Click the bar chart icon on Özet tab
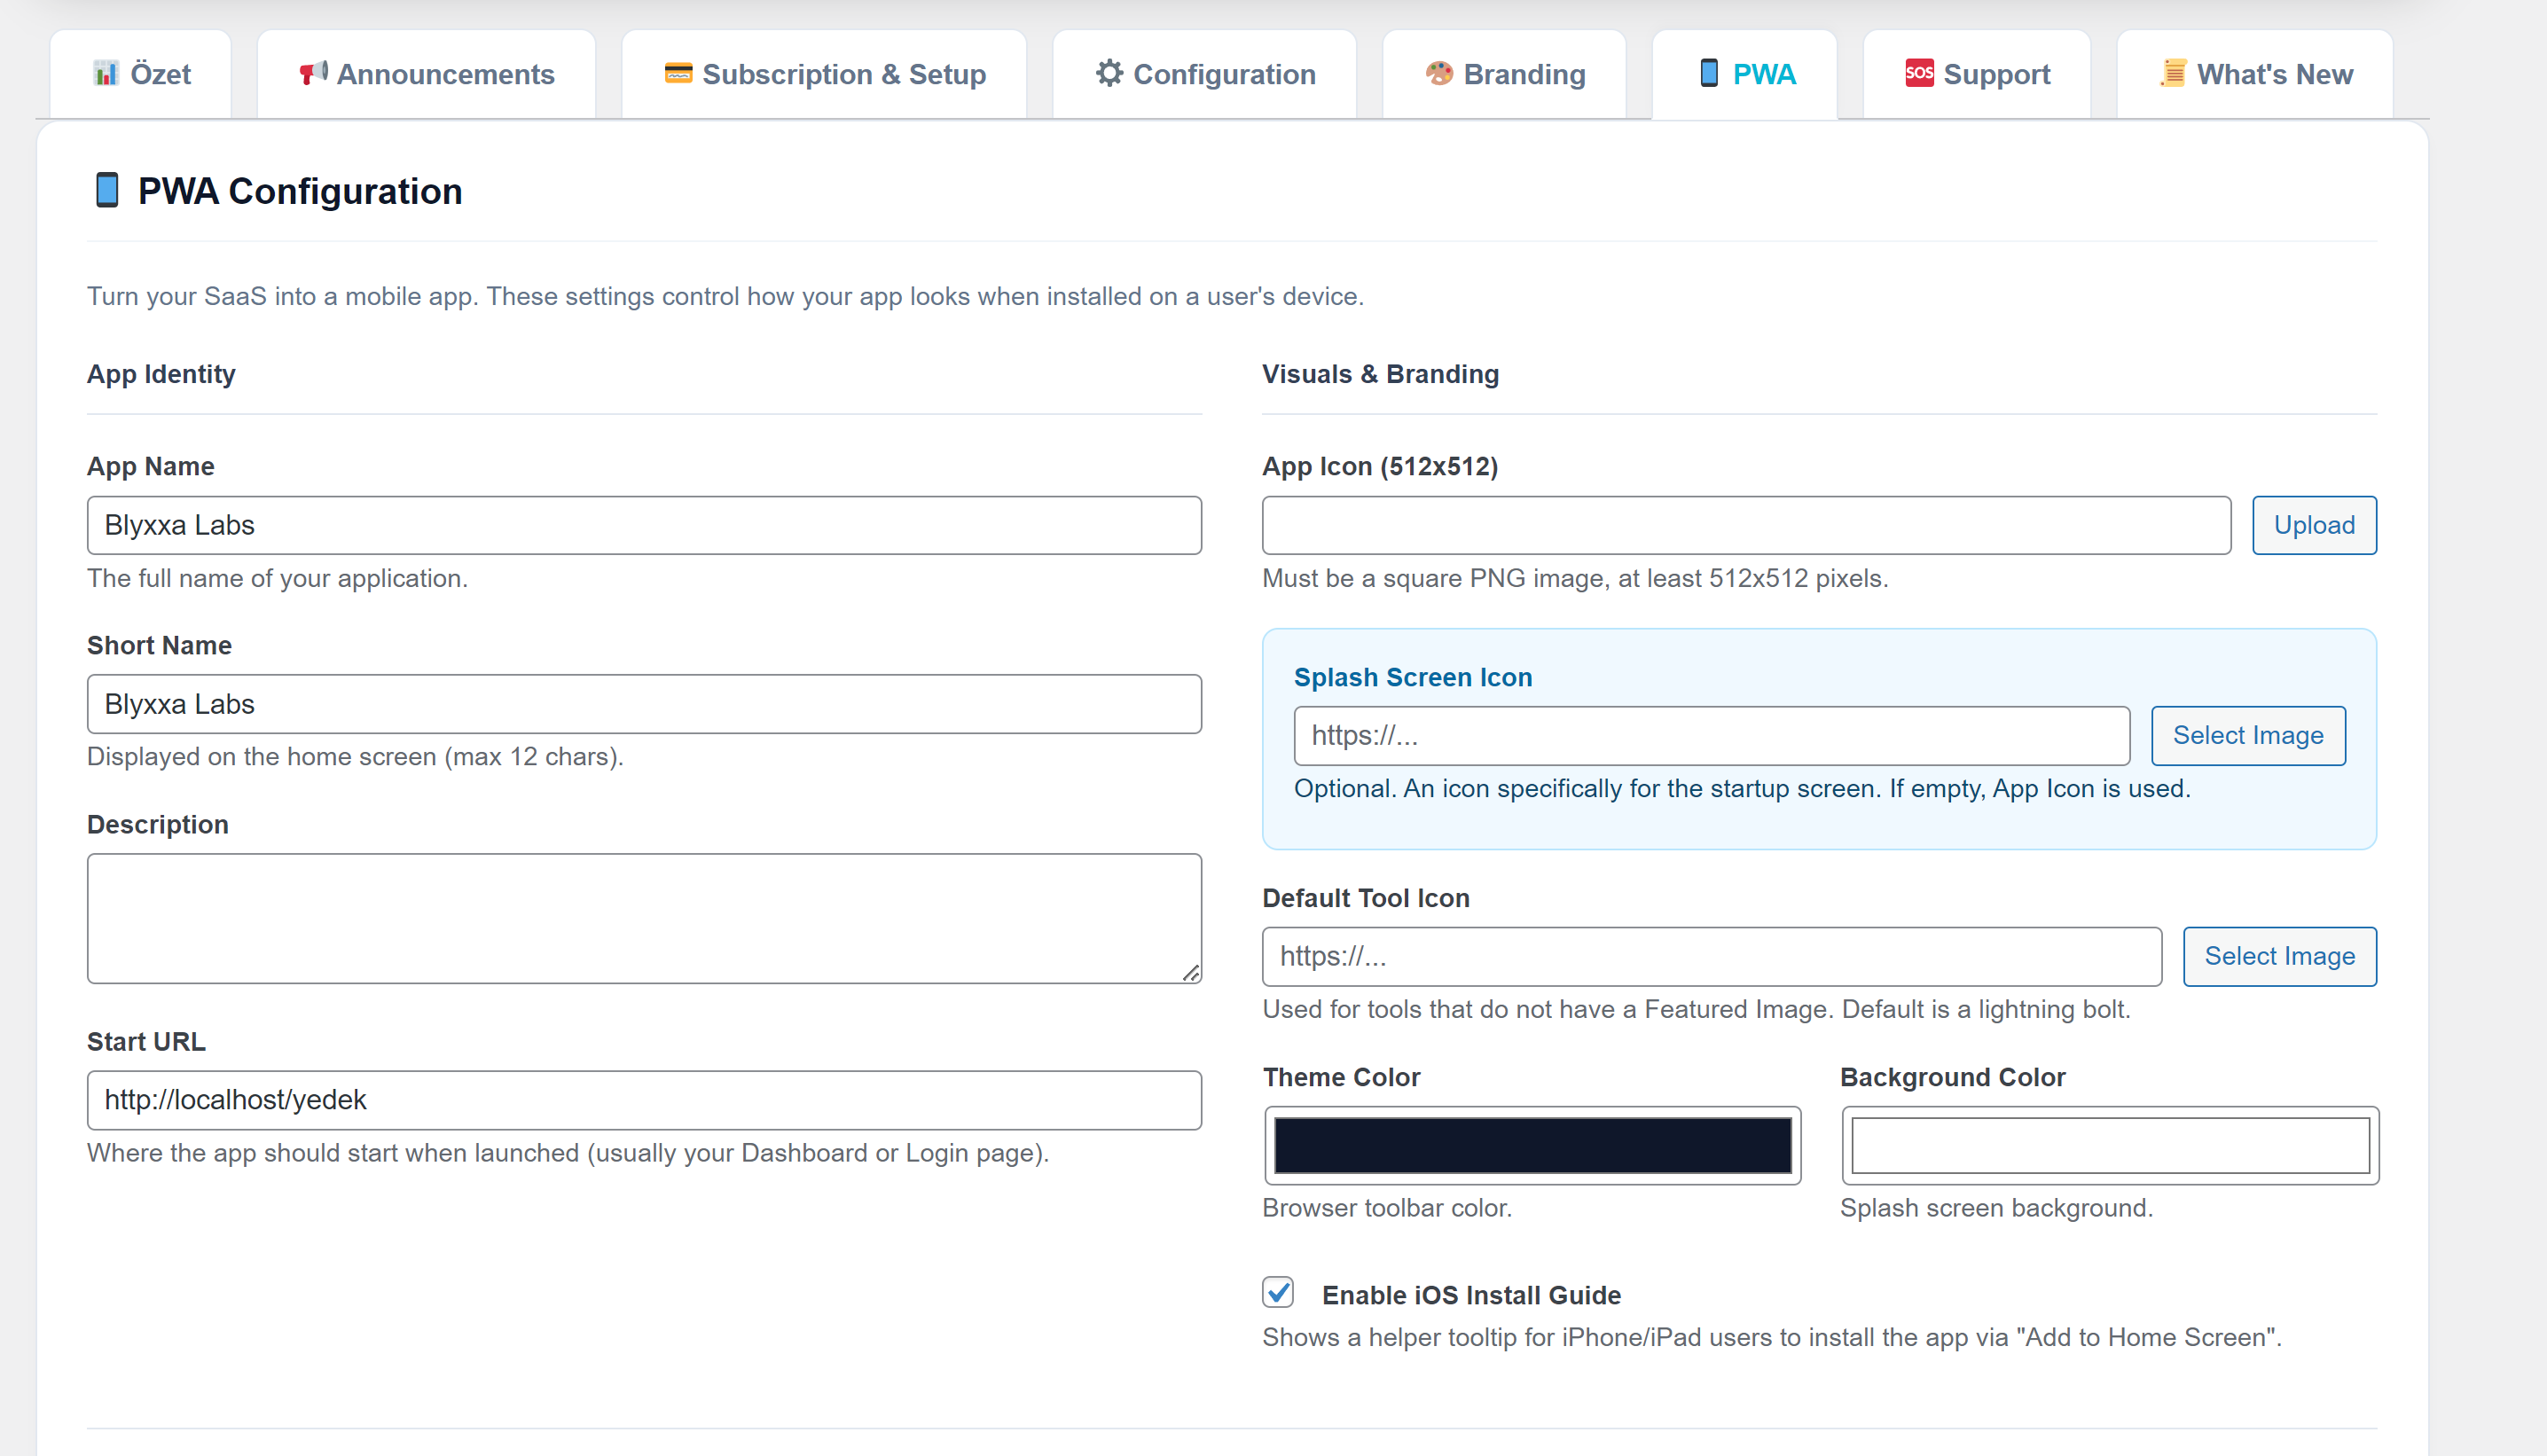The height and width of the screenshot is (1456, 2547). [x=107, y=73]
